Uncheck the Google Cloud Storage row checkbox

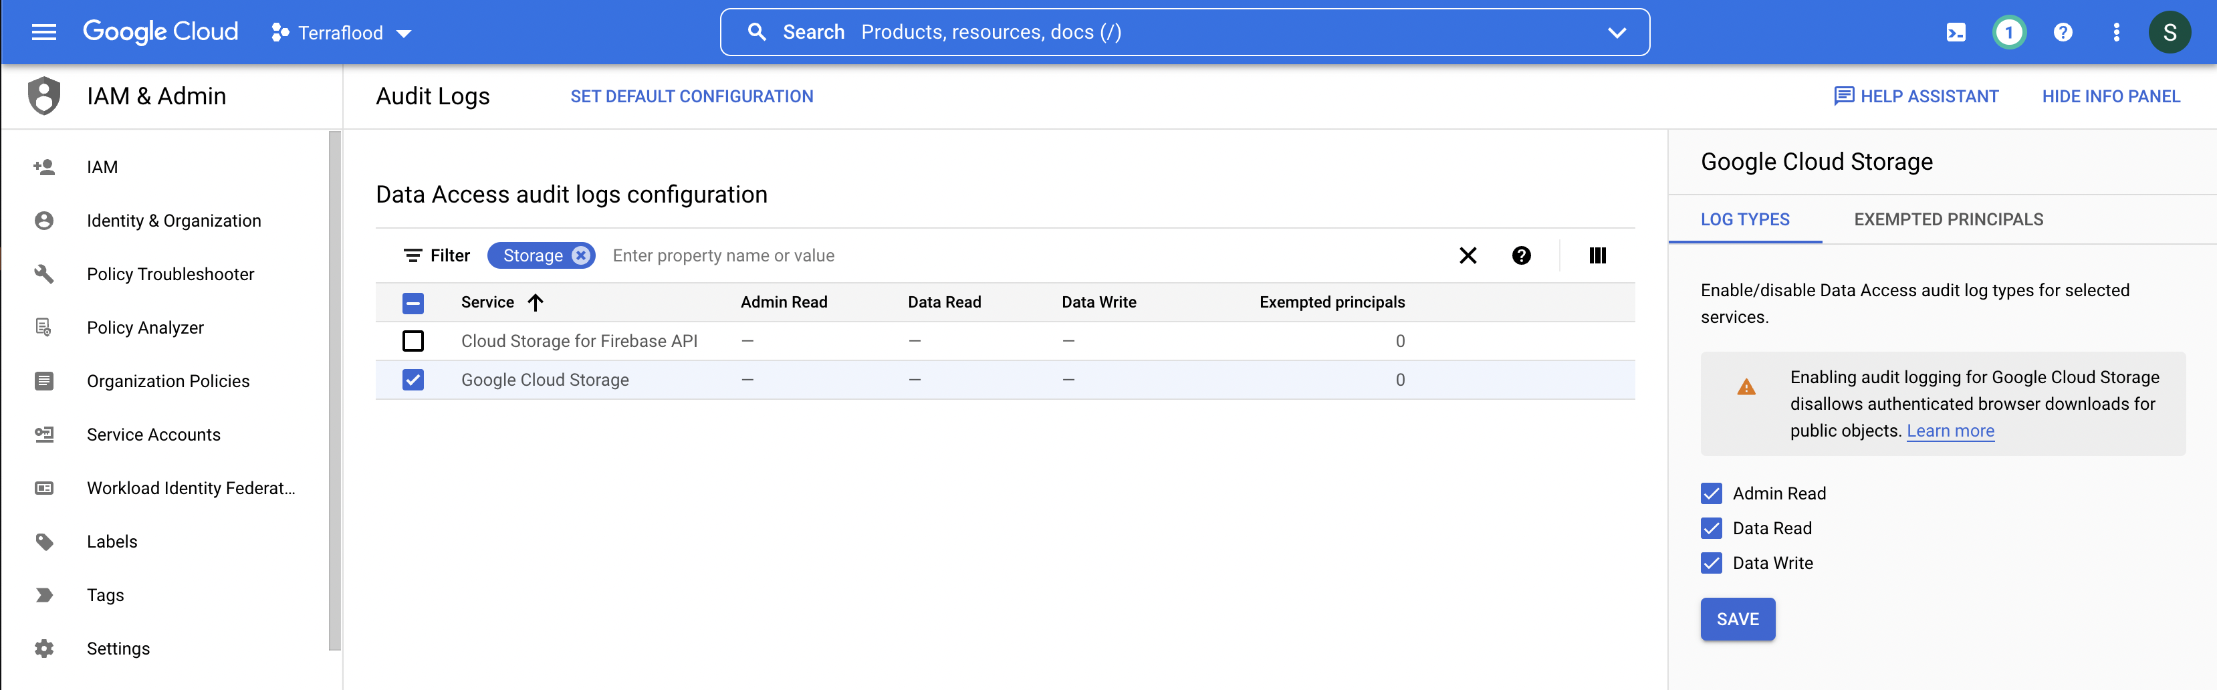pos(413,380)
